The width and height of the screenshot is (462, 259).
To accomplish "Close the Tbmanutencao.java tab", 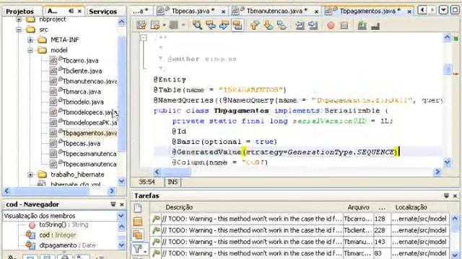I will (x=316, y=12).
